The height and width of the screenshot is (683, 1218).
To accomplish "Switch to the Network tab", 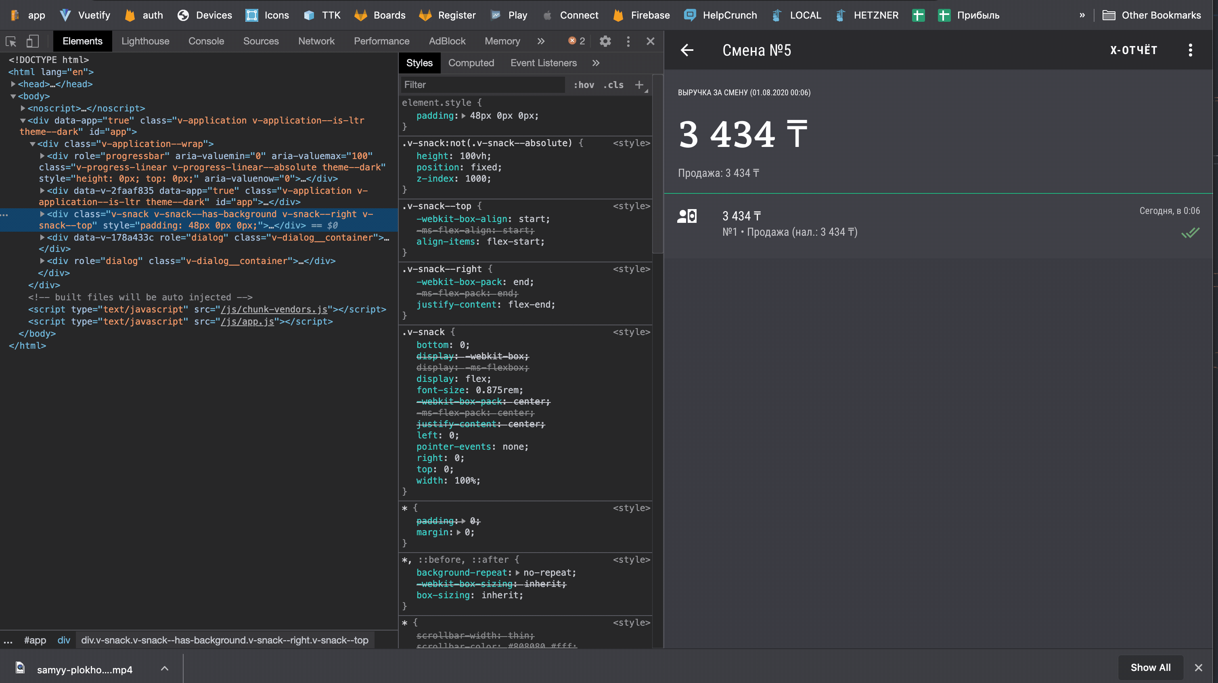I will [x=316, y=41].
